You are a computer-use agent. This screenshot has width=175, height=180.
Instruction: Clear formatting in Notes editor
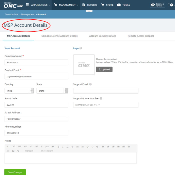[x=97, y=147]
